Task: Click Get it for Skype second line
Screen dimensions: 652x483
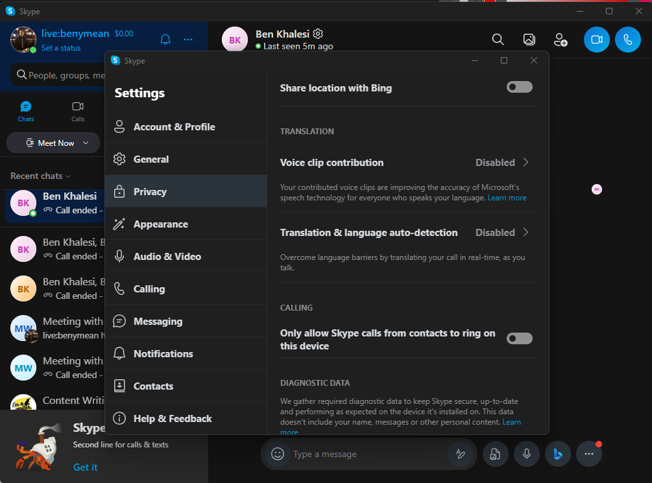Action: [85, 467]
